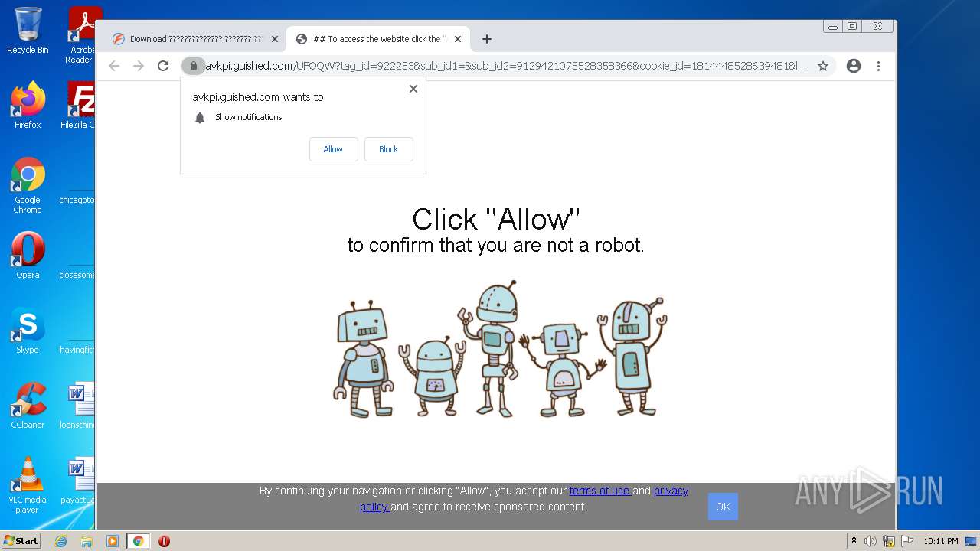Open the Windows Start menu

(21, 541)
